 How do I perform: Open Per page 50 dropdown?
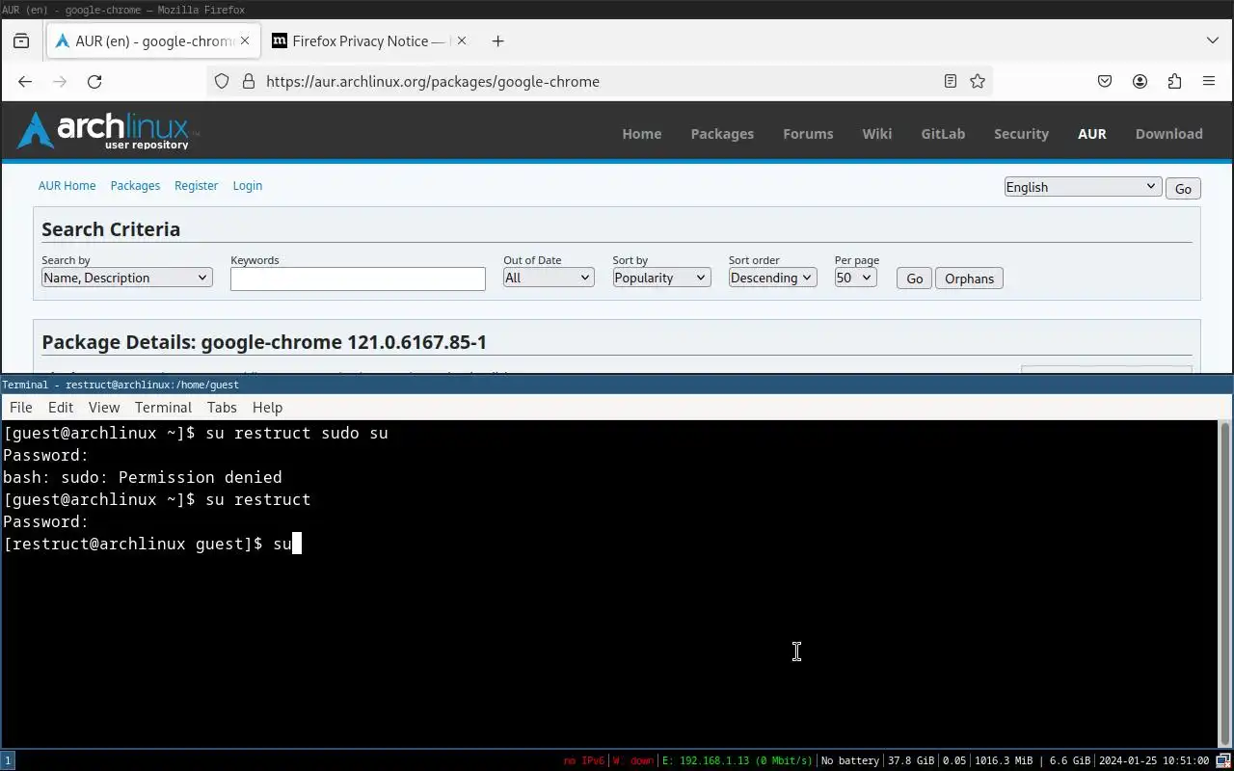point(855,278)
